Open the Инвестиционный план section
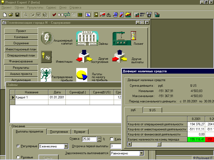 [x=21, y=49]
